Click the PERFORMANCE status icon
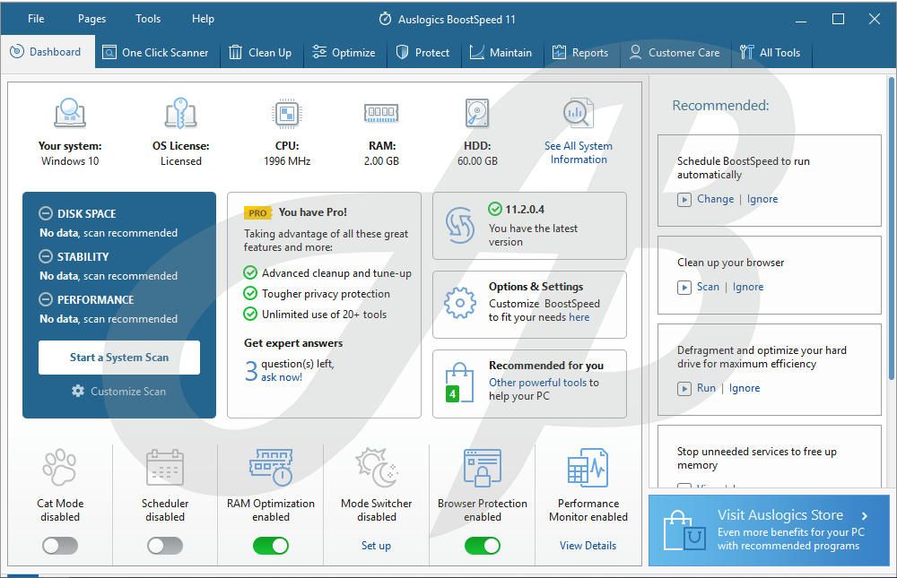This screenshot has height=578, width=897. click(46, 299)
